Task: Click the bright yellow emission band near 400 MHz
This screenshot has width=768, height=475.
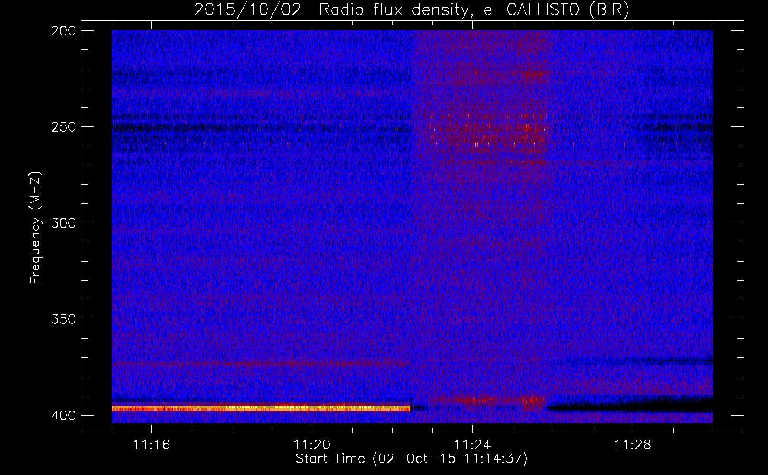Action: [x=261, y=408]
